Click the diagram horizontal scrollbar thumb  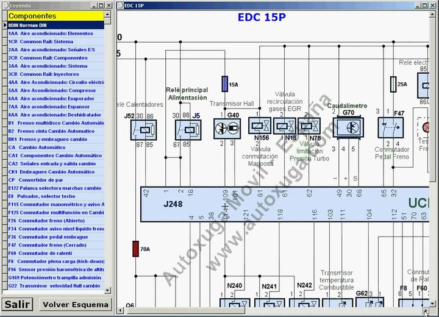coord(185,310)
